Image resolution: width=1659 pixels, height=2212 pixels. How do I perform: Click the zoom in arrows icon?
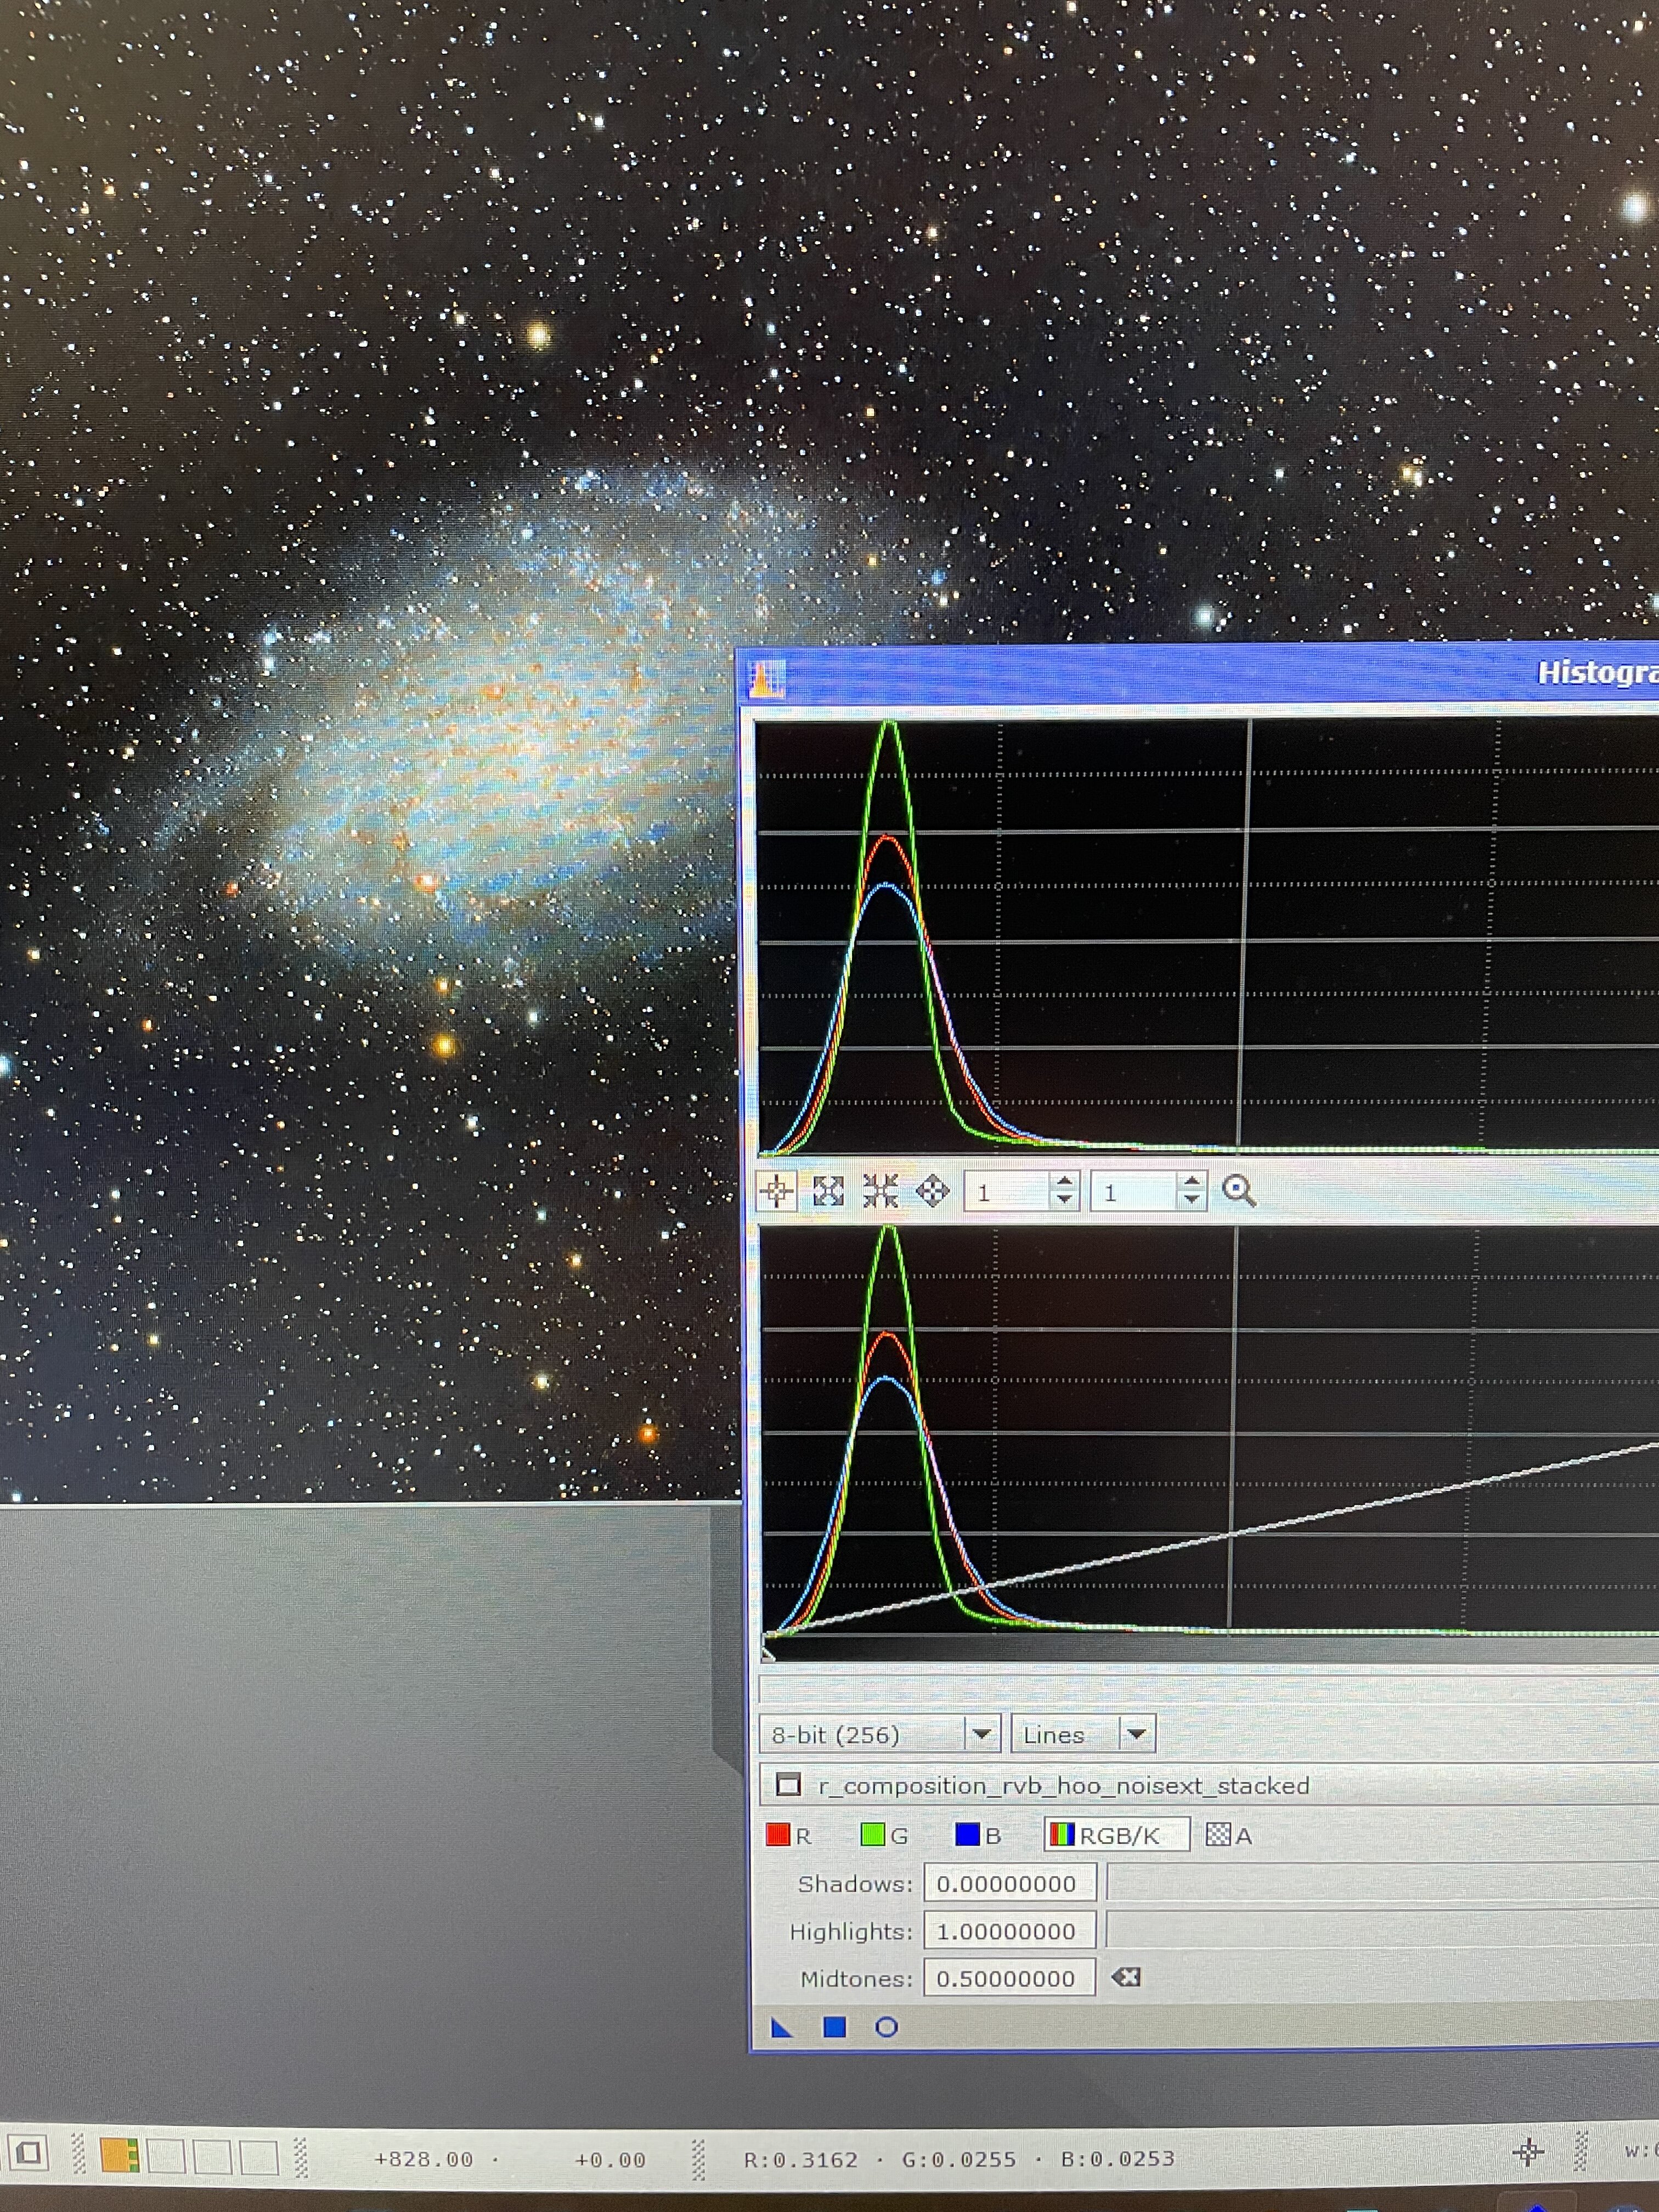click(x=828, y=1191)
